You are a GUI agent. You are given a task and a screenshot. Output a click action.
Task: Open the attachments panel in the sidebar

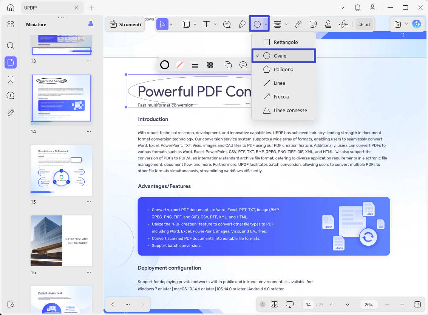[10, 112]
